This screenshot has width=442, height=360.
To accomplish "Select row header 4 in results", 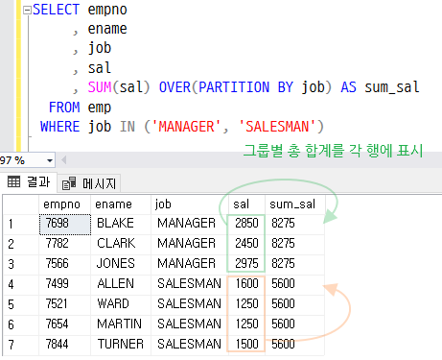I will (21, 284).
